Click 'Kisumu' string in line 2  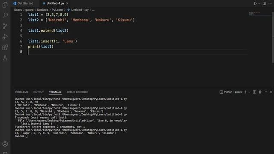tap(124, 20)
